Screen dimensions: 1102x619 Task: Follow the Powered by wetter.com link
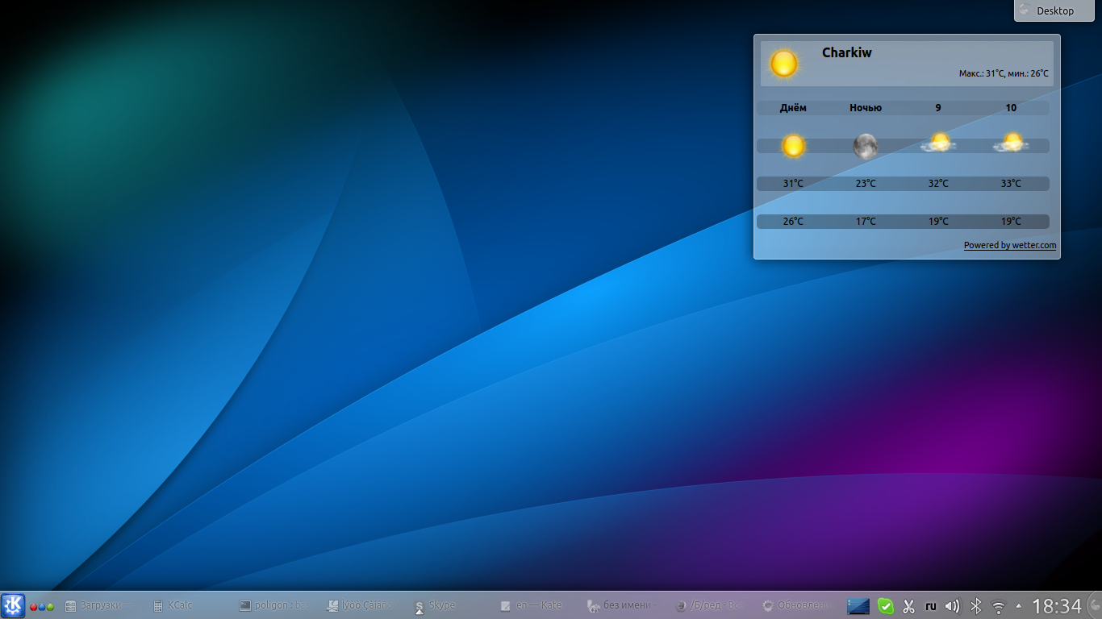(1009, 245)
